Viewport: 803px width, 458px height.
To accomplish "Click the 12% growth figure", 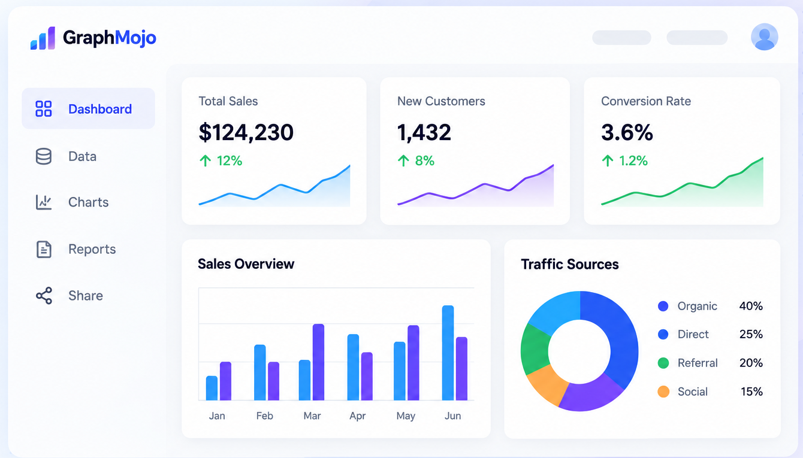I will click(x=230, y=160).
